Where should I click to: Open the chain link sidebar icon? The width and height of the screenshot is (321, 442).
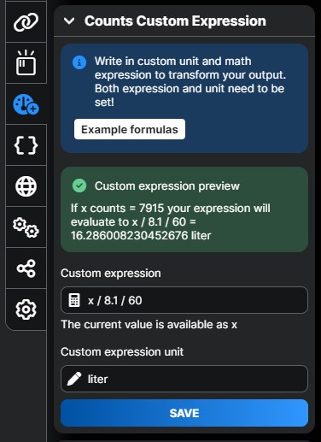tap(26, 22)
